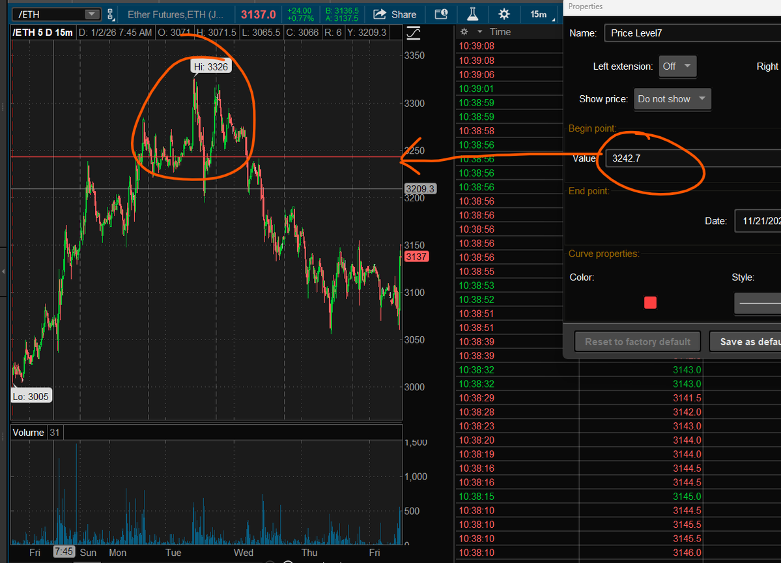Select the 10:38:52 time and sales row
Screen dimensions: 781x563
[509, 300]
